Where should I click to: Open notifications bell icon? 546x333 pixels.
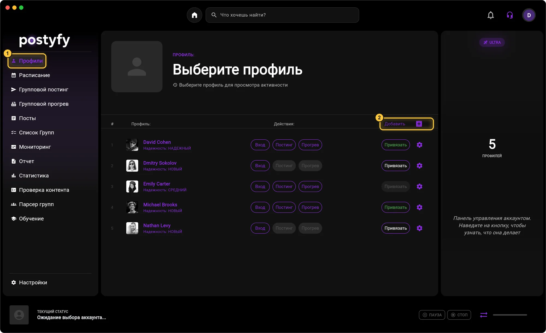491,15
